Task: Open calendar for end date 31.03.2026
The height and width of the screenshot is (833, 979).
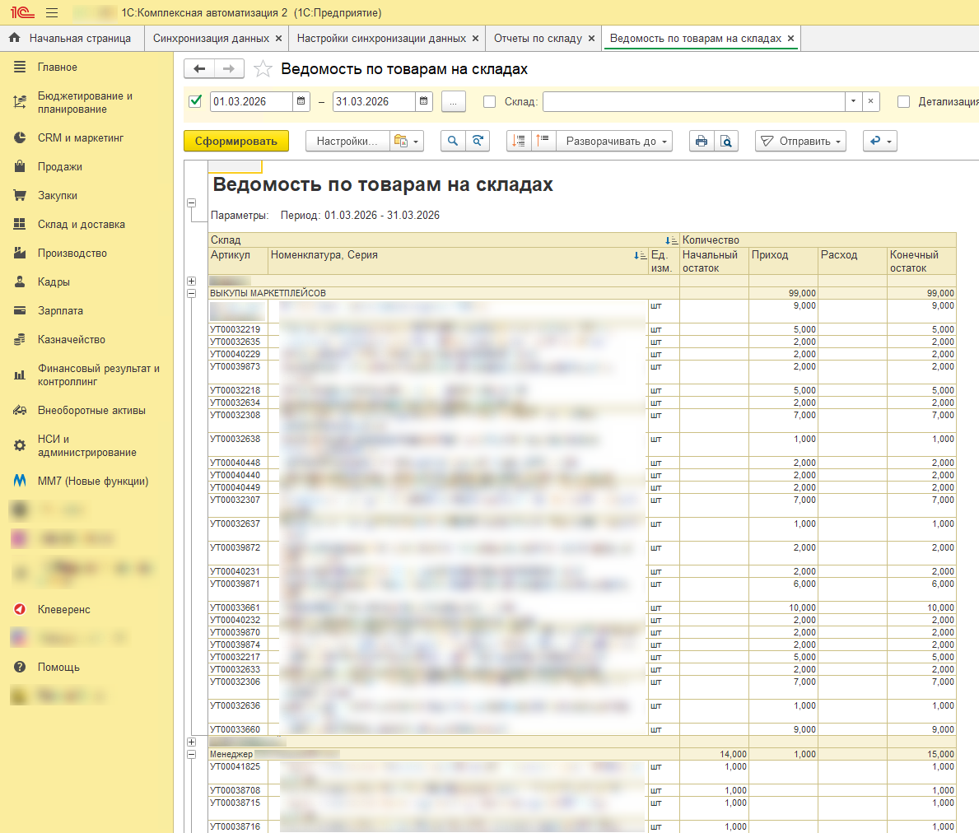Action: [423, 101]
